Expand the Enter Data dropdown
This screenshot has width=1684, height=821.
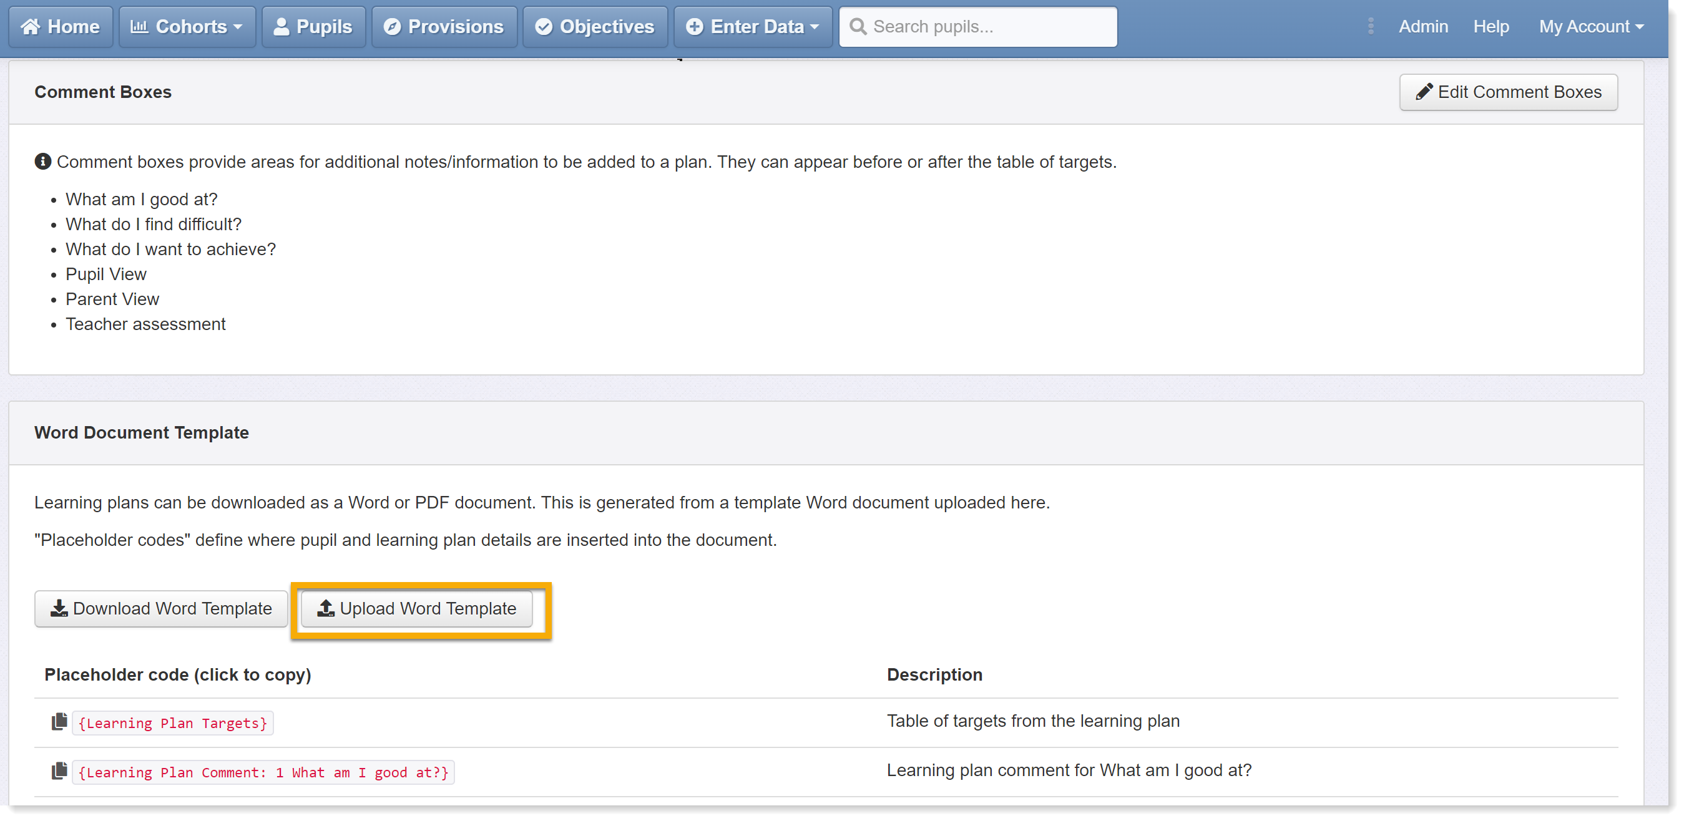pos(753,27)
